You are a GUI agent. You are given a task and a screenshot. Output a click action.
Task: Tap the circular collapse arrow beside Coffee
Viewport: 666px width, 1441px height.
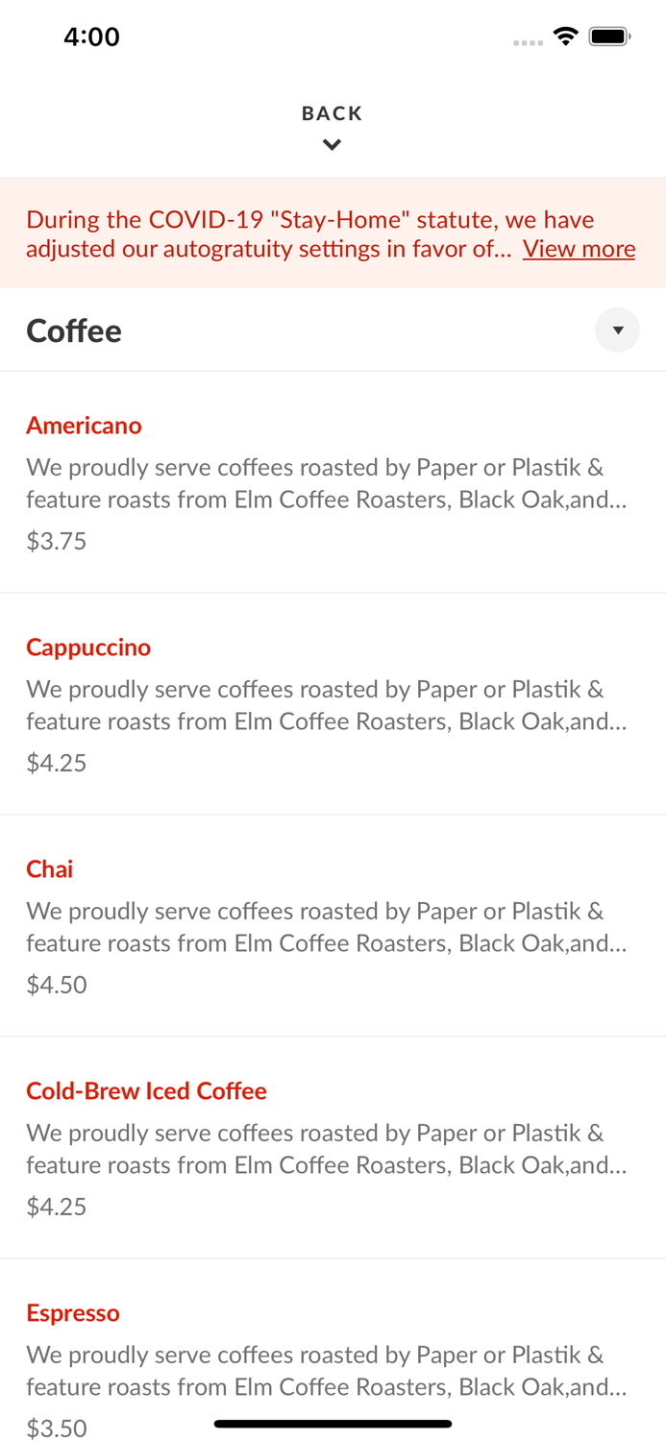click(618, 330)
